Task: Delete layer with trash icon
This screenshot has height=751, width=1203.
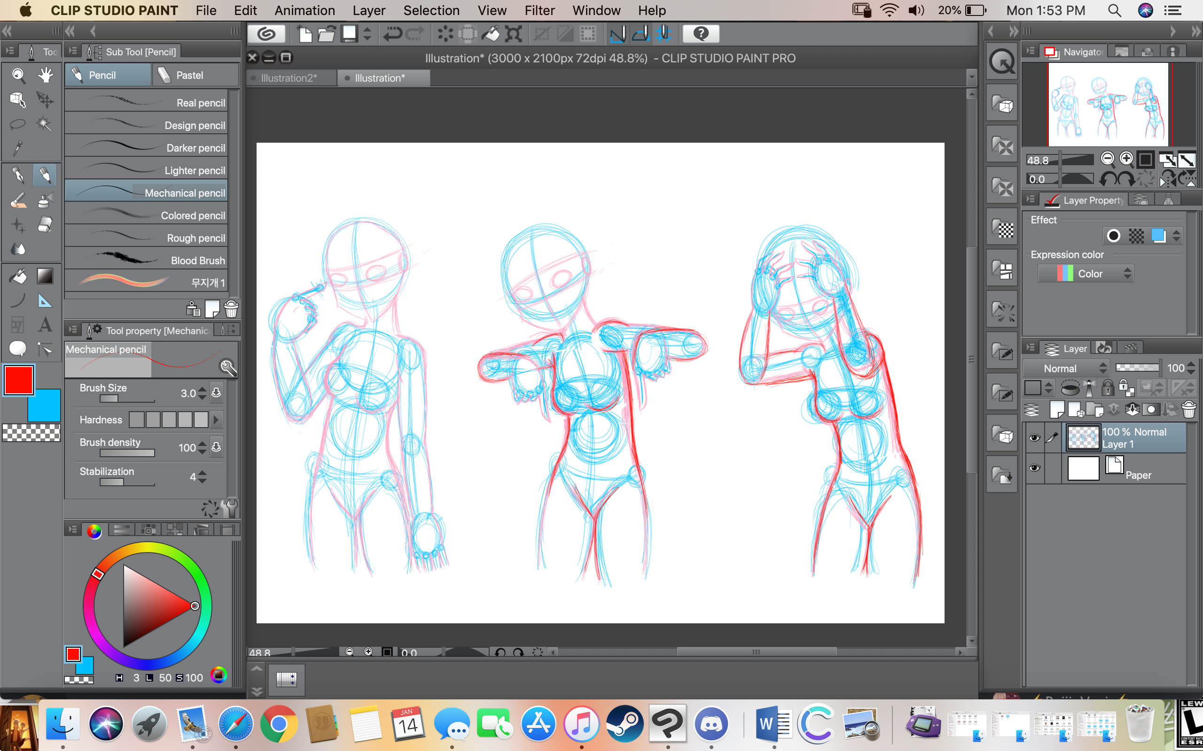Action: [x=1189, y=409]
